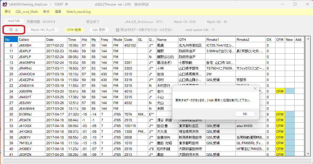Image resolution: width=313 pixels, height=164 pixels.
Task: Click the read hdb button
Action: 14,21
